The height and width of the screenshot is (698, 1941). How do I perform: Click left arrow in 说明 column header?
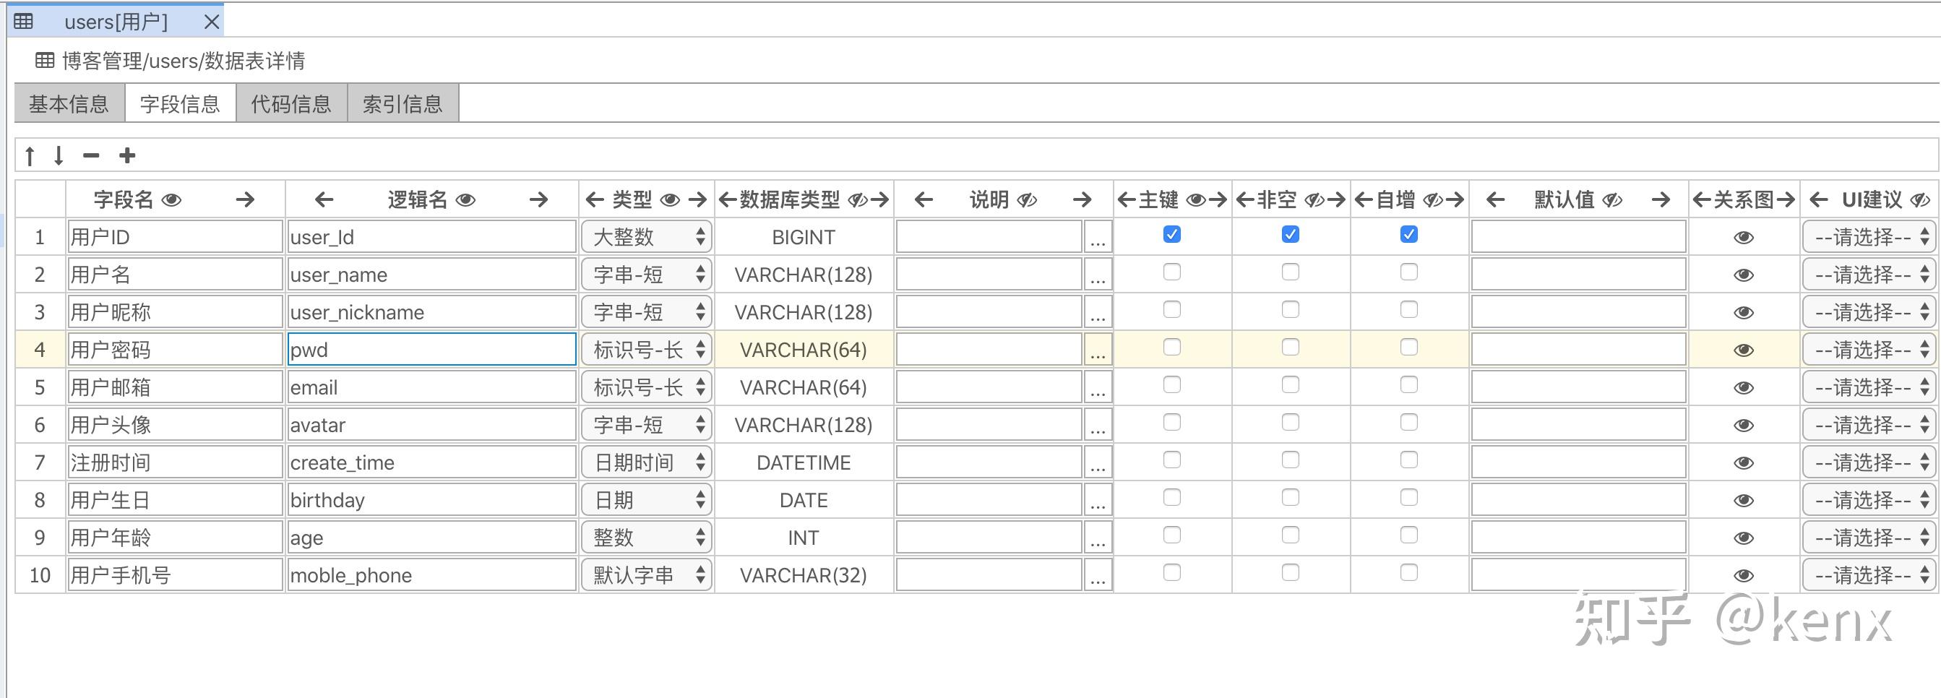[924, 199]
